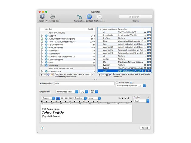This screenshot has width=191, height=143.
Task: Select the dt. date rule row
Action: click(x=124, y=32)
